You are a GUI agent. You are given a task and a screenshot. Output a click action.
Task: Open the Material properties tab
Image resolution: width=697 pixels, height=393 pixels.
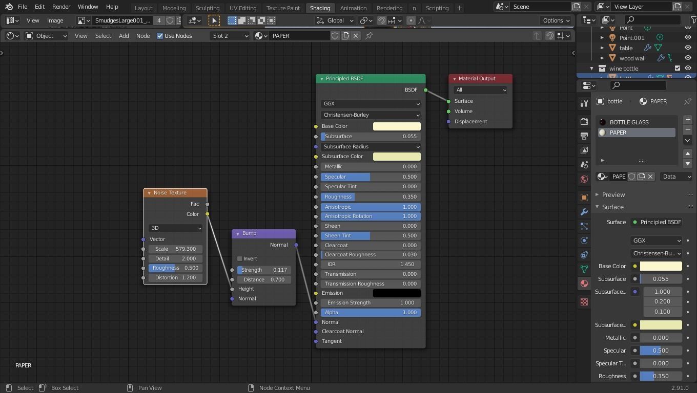tap(584, 283)
